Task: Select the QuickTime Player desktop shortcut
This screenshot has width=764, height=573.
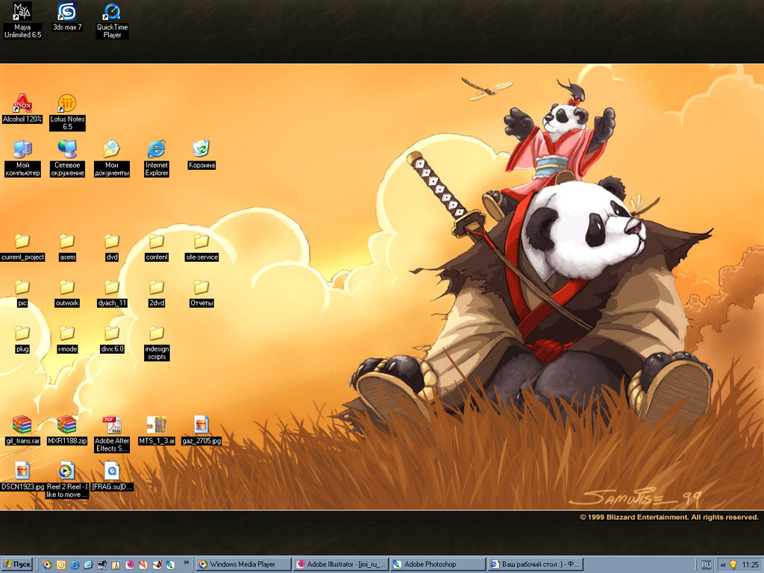Action: pos(112,20)
